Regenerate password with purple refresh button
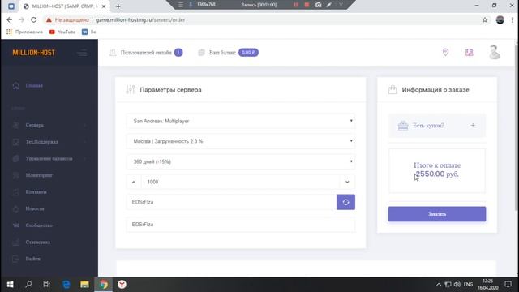 [346, 202]
